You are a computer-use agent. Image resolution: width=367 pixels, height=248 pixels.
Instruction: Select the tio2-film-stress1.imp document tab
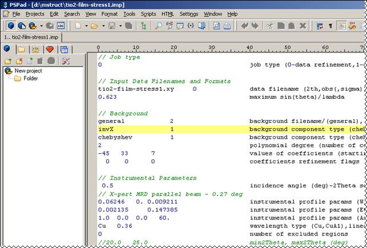31,37
